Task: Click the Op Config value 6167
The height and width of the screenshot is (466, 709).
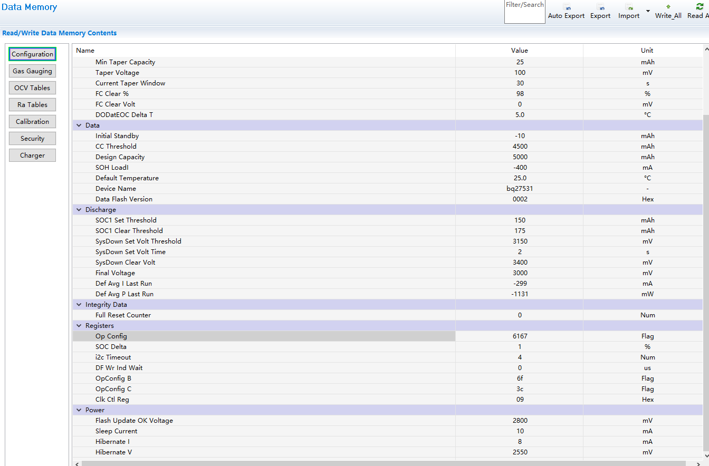Action: coord(520,336)
